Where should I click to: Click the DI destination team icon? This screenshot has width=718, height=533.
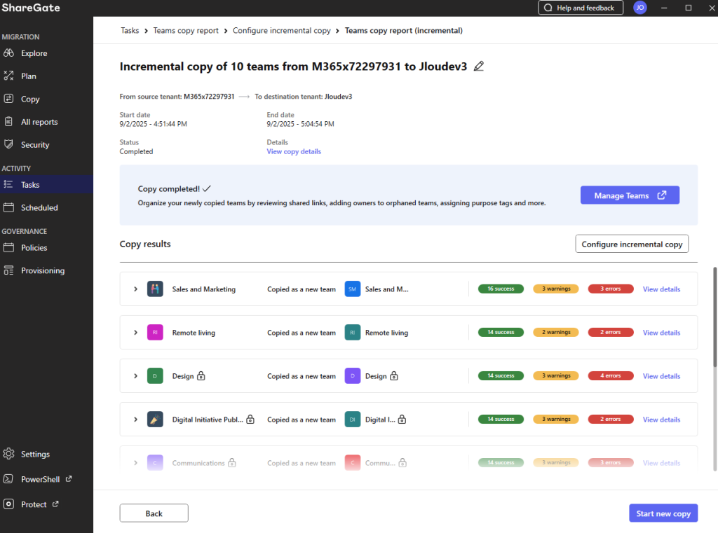[352, 420]
